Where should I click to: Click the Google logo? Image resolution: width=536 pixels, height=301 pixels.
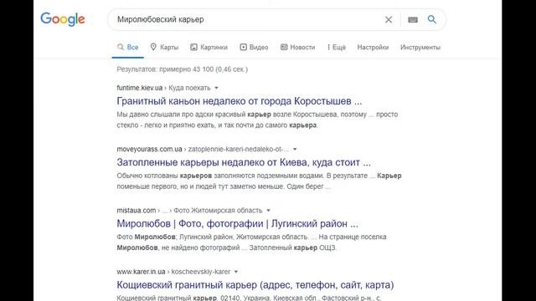(63, 19)
